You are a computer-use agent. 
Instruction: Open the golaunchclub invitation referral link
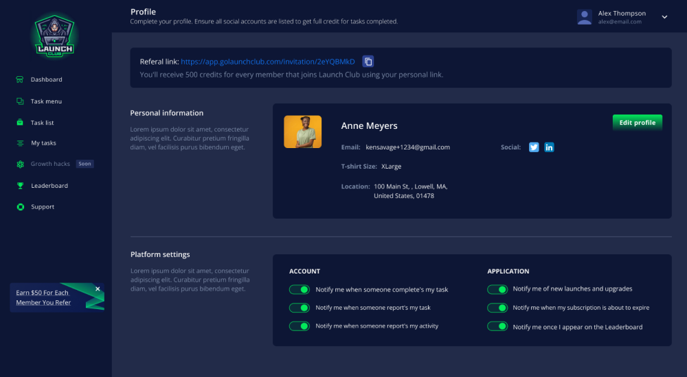[268, 62]
